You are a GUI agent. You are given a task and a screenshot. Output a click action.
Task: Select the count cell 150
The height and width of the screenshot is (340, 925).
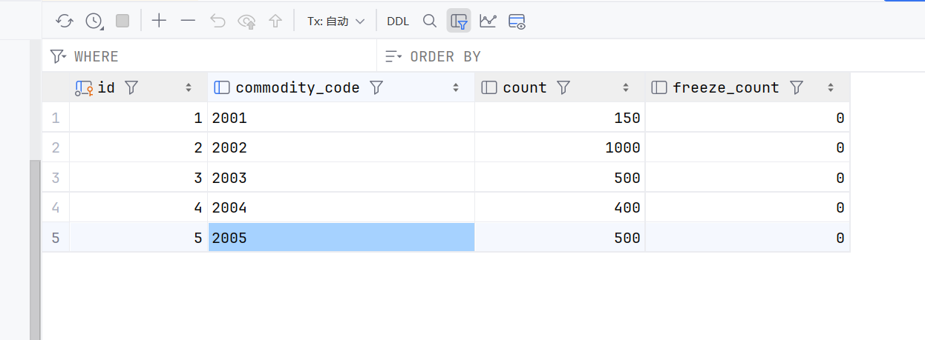point(560,118)
